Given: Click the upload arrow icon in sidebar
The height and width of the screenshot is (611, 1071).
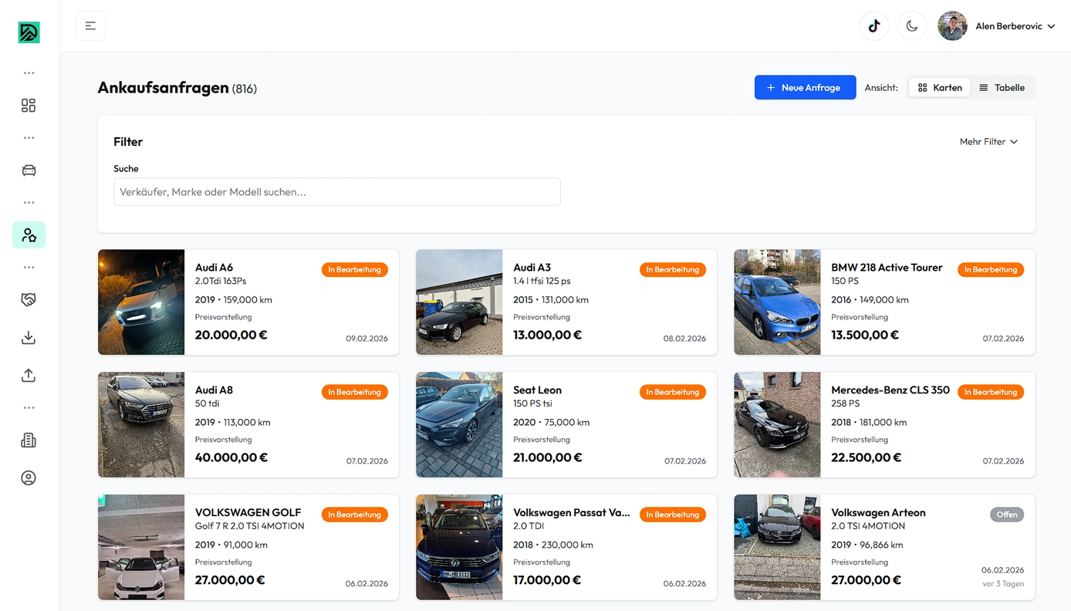Looking at the screenshot, I should point(29,376).
